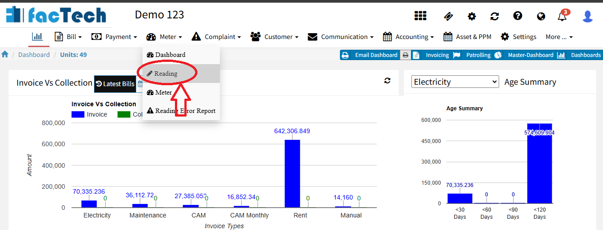The height and width of the screenshot is (230, 603).
Task: Go to home via breadcrumb house icon
Action: [5, 55]
